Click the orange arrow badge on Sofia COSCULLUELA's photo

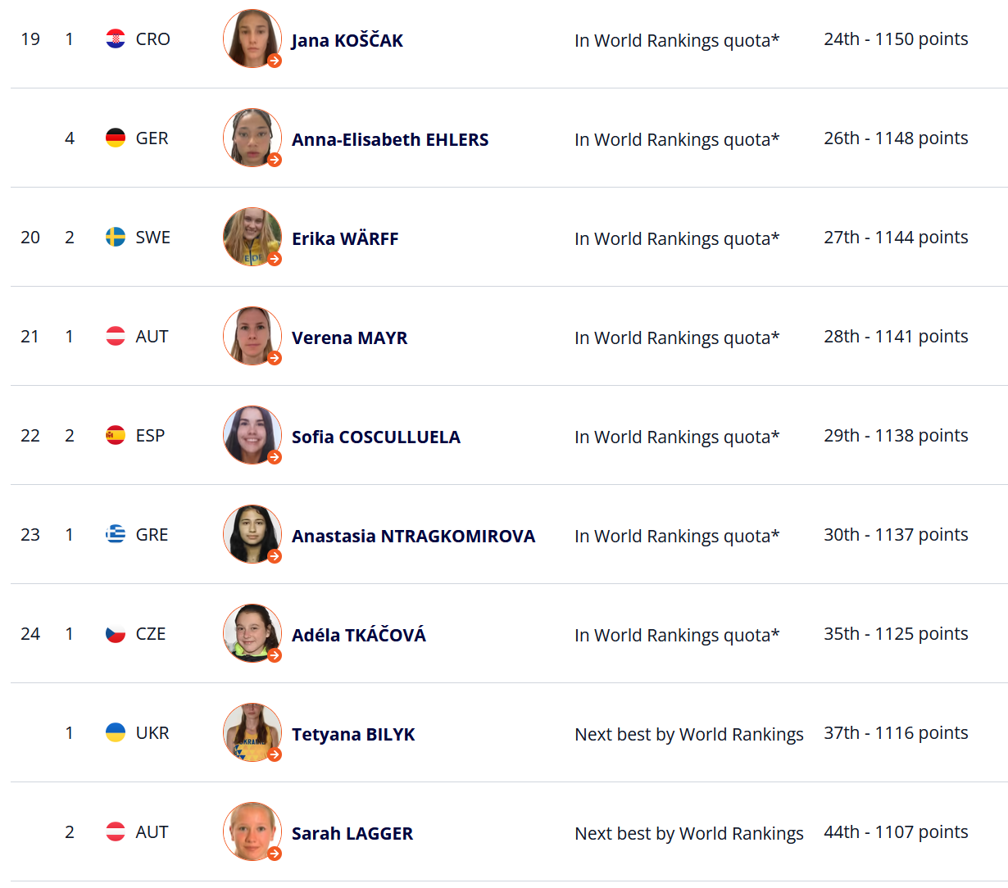click(275, 457)
